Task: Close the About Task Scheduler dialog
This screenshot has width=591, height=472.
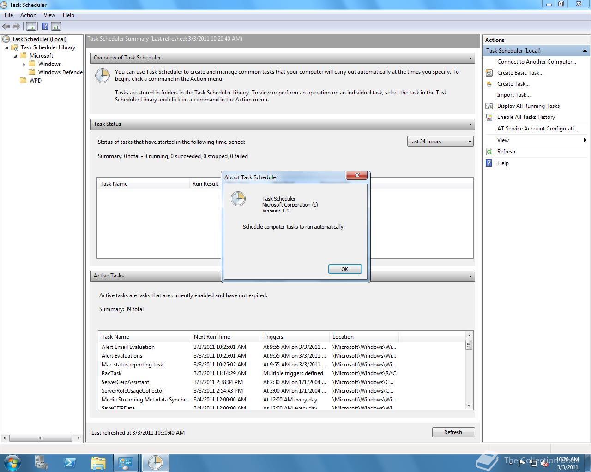Action: pos(357,176)
